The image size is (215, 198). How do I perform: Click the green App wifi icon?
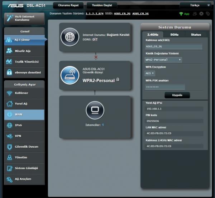click(184, 14)
